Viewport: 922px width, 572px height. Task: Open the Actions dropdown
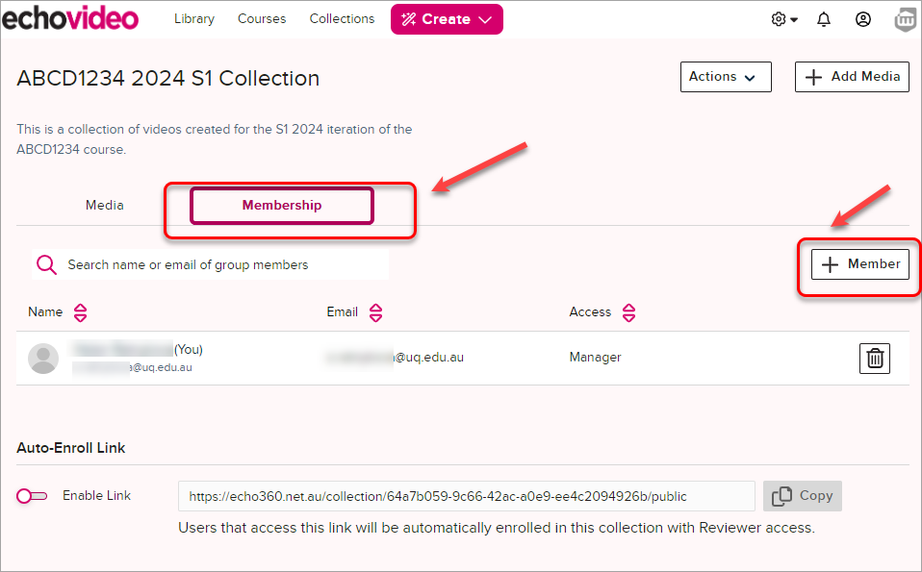click(725, 77)
